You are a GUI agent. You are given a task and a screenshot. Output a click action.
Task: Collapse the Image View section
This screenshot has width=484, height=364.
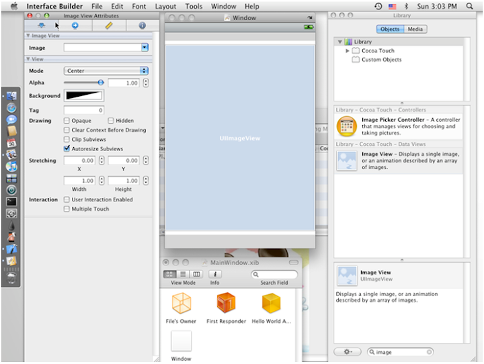click(x=28, y=36)
